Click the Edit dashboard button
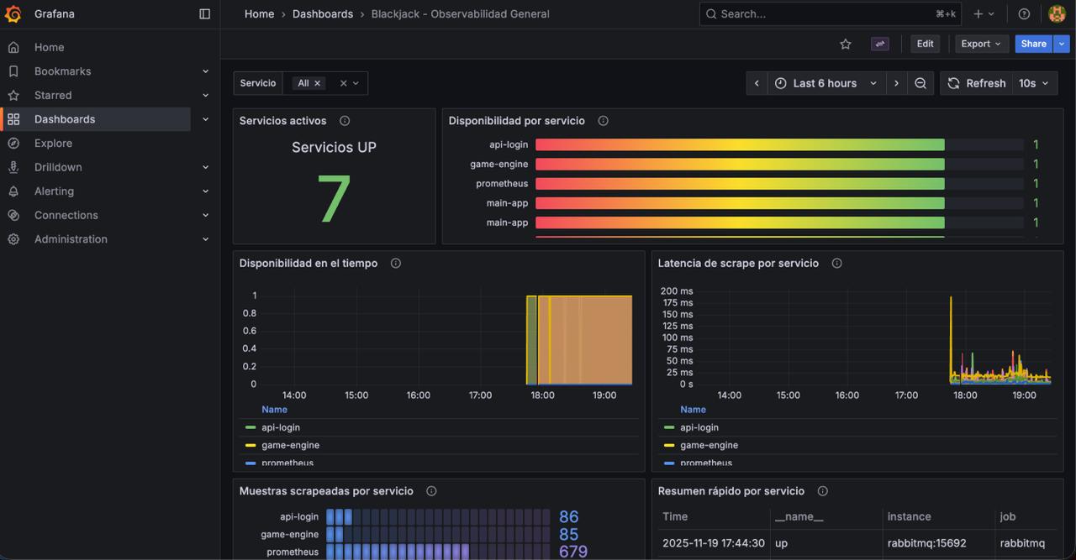The width and height of the screenshot is (1076, 560). coord(925,44)
